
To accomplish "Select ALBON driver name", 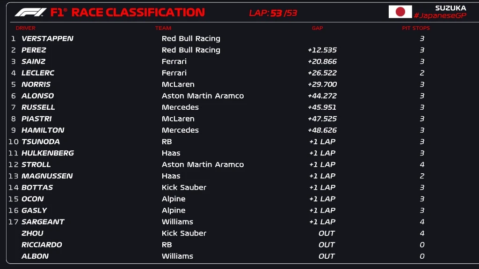I will [x=35, y=256].
